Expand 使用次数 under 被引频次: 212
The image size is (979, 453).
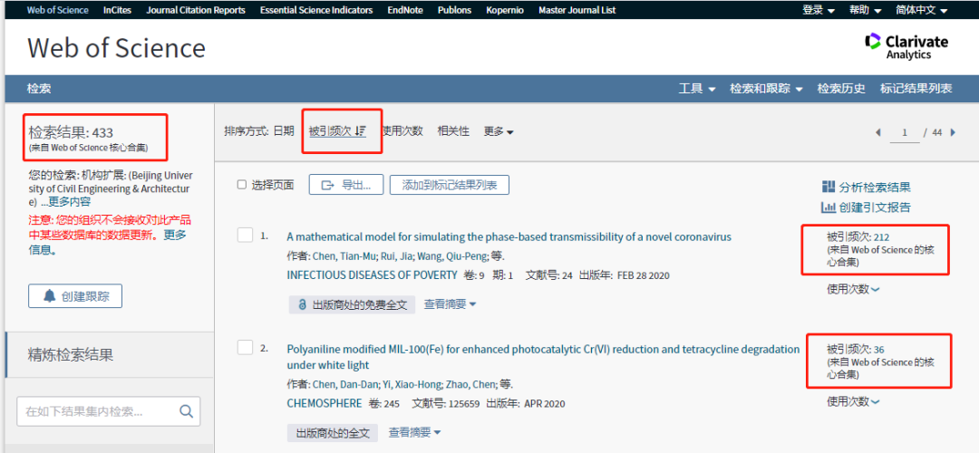point(853,289)
